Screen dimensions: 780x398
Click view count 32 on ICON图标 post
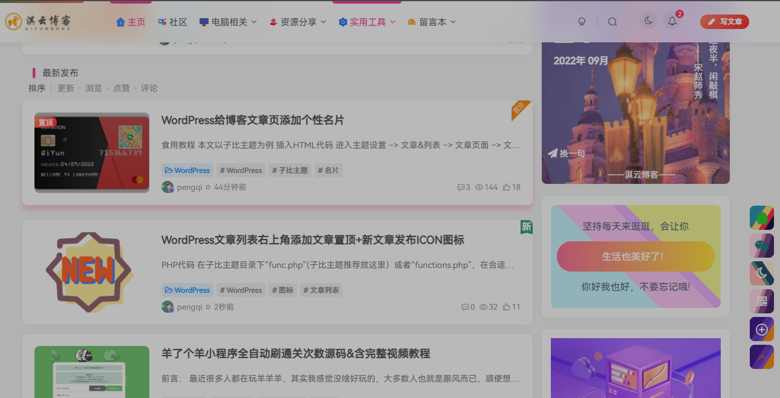coord(489,307)
